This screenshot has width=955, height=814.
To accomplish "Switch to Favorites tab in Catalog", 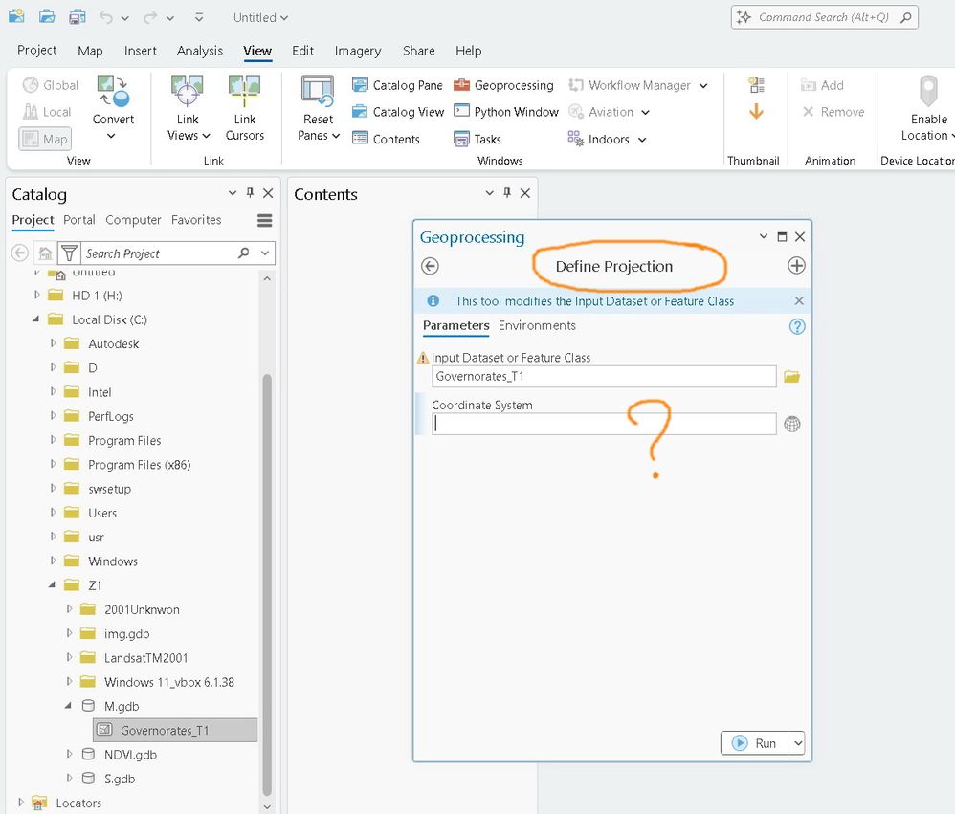I will point(196,220).
